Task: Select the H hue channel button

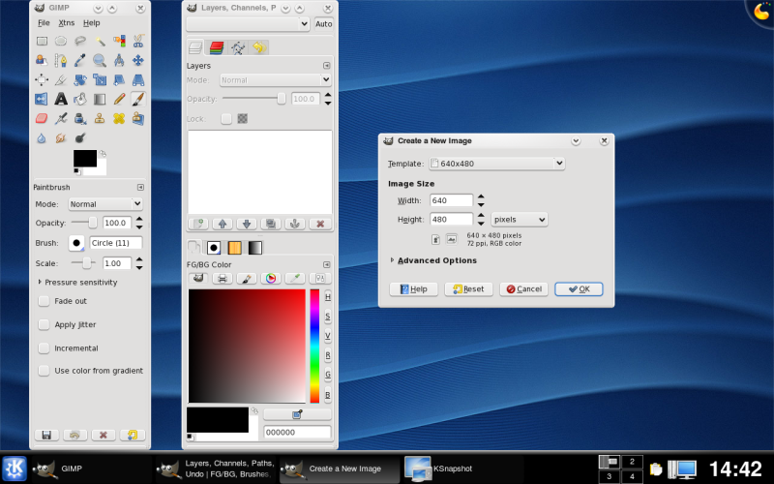Action: coord(328,297)
